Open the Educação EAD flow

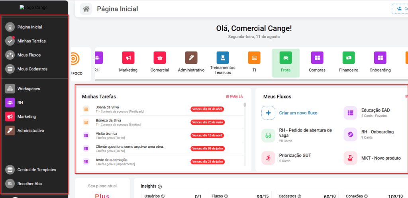coord(375,110)
